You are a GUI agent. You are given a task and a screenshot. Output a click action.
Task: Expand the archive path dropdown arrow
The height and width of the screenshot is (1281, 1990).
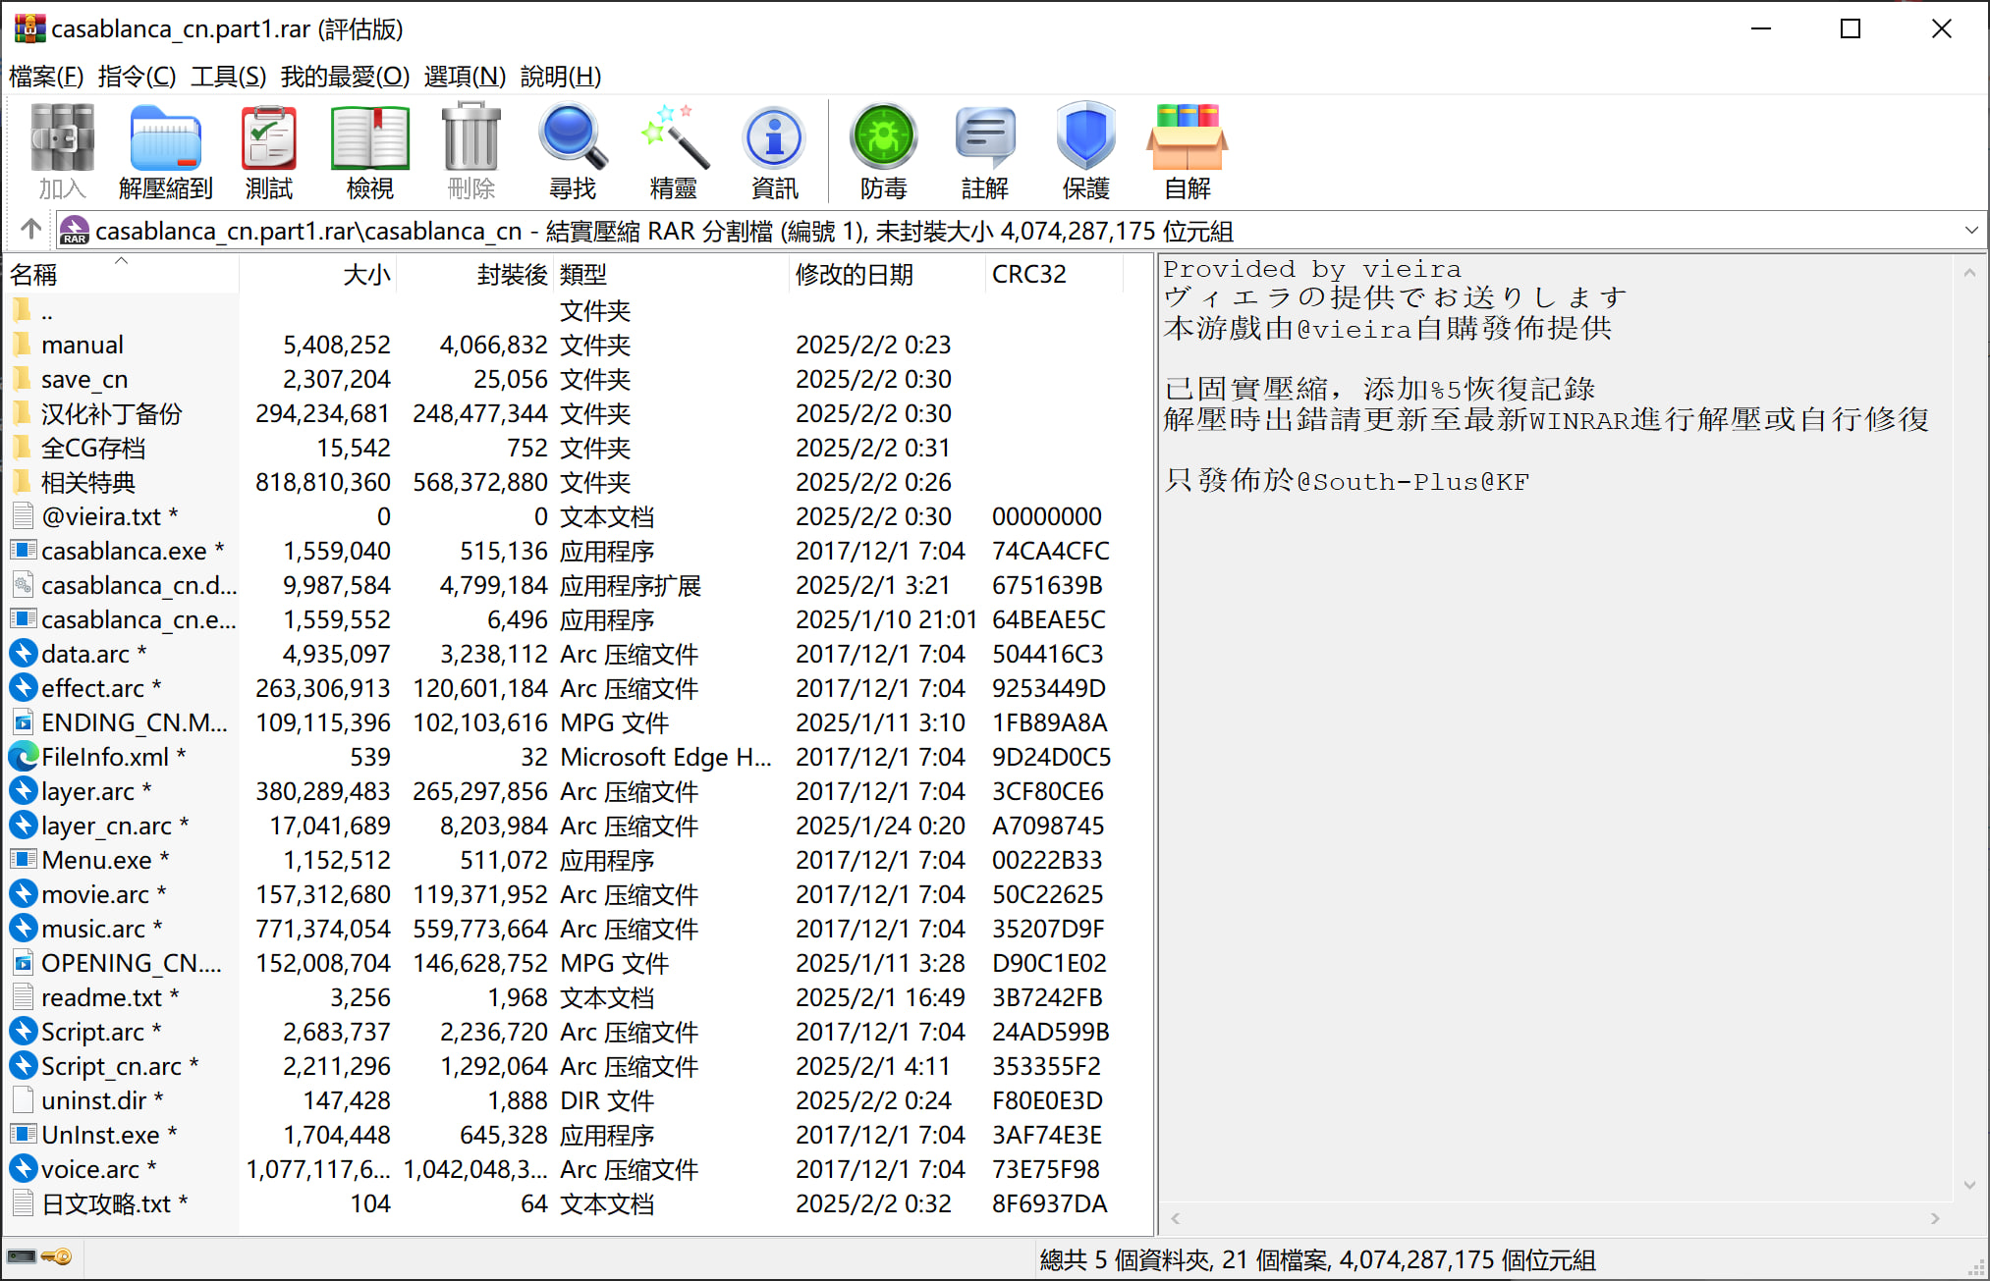(1970, 231)
